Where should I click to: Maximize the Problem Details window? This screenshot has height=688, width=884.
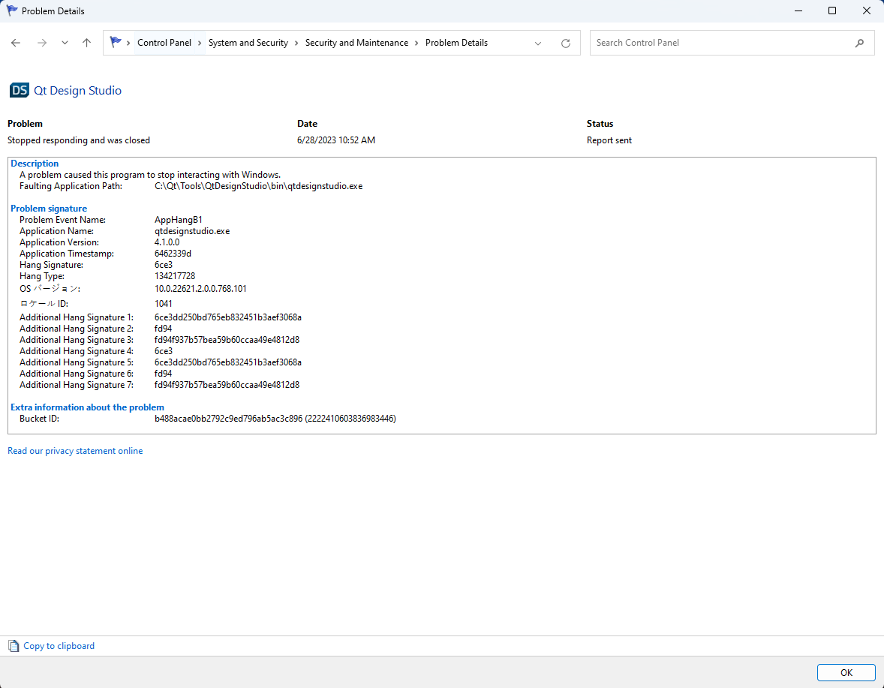(831, 11)
